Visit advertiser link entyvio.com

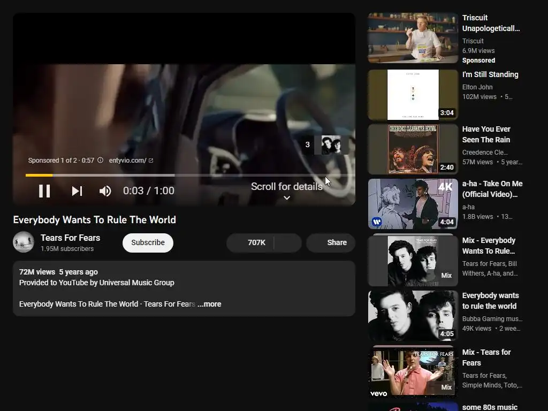tap(127, 161)
